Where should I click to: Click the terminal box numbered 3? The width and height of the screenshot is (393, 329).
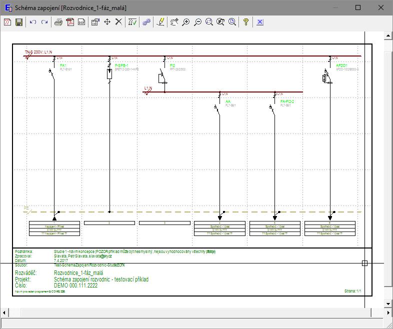(164, 223)
